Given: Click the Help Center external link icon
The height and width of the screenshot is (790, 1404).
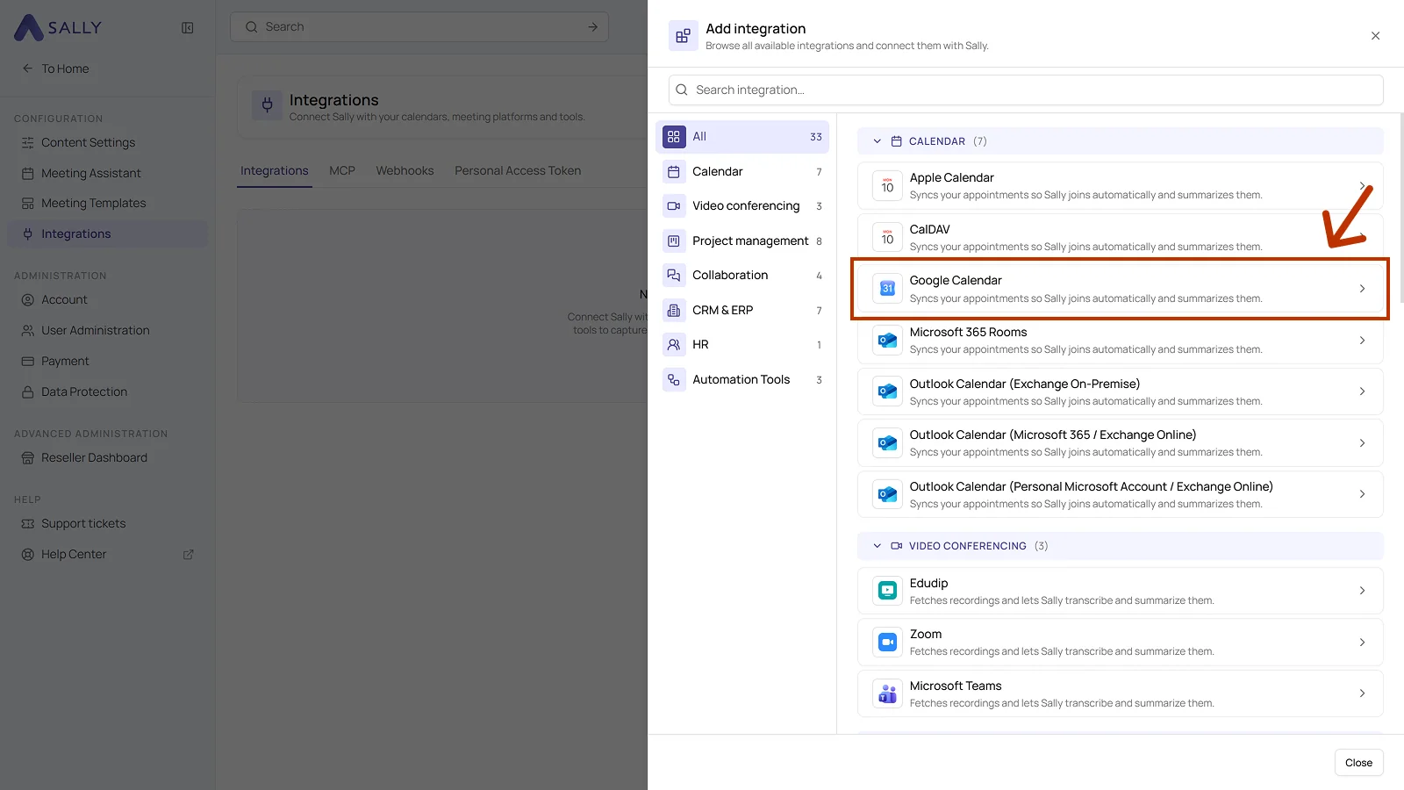Looking at the screenshot, I should pos(188,555).
